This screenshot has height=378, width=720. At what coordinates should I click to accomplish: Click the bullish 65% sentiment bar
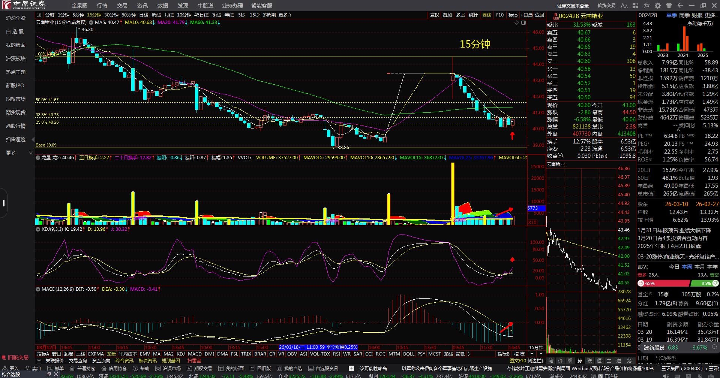coord(664,284)
